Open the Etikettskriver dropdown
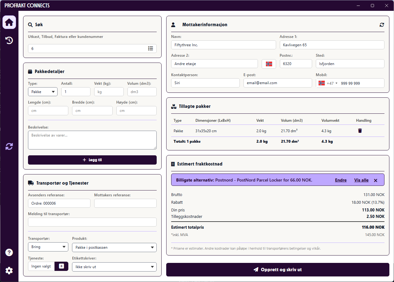Viewport: 394px width, 282px height. (x=114, y=267)
